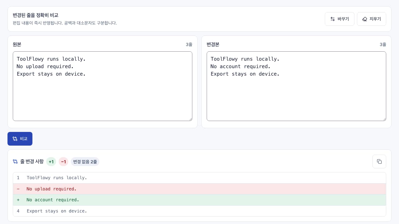Click the swap arrows icon beside 바꾸기

[x=333, y=19]
